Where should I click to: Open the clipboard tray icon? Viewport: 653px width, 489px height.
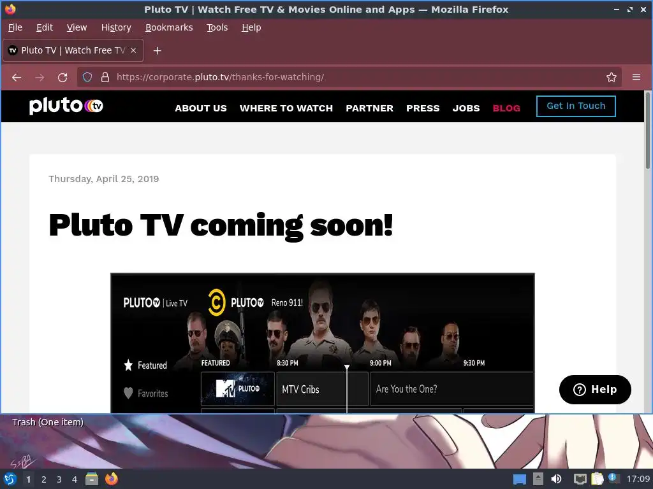597,479
